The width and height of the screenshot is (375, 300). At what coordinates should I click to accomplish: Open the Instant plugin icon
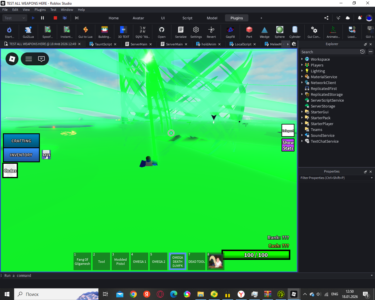67,32
